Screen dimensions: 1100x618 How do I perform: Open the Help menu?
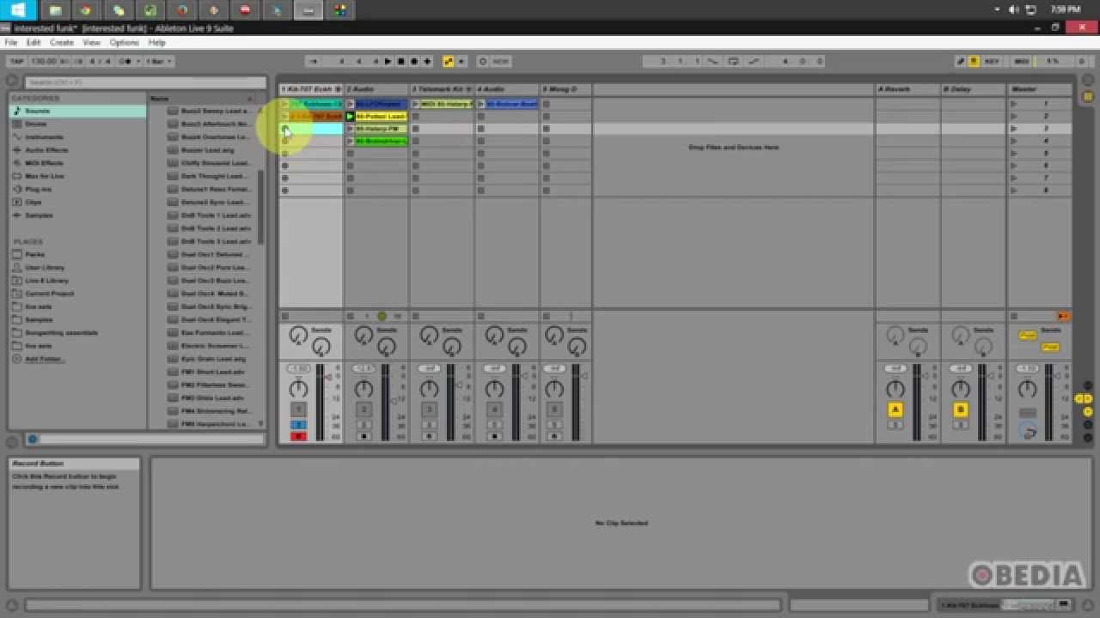coord(156,42)
